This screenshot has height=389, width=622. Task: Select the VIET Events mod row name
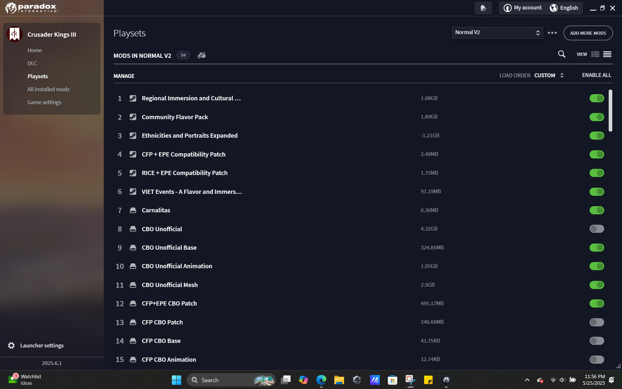tap(192, 192)
